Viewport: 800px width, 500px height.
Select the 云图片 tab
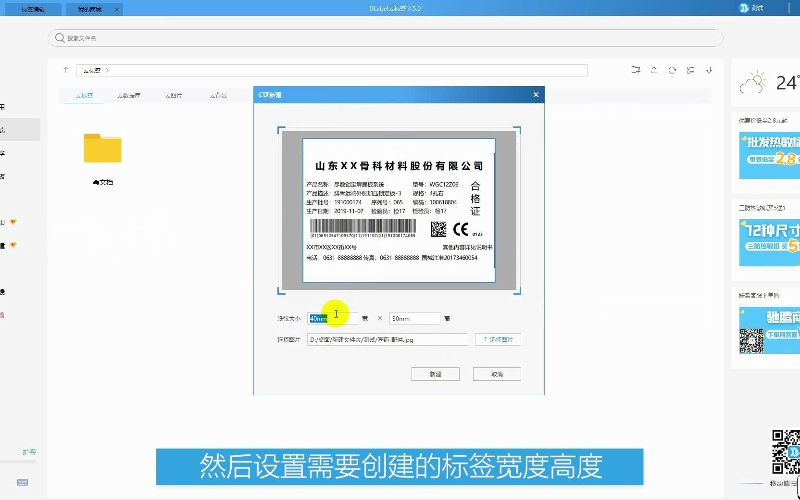[x=174, y=95]
